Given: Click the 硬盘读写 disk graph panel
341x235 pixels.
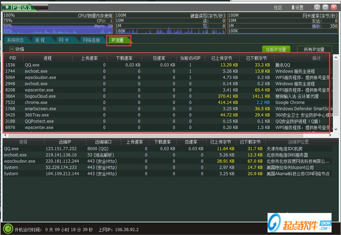Looking at the screenshot, I should [x=170, y=23].
